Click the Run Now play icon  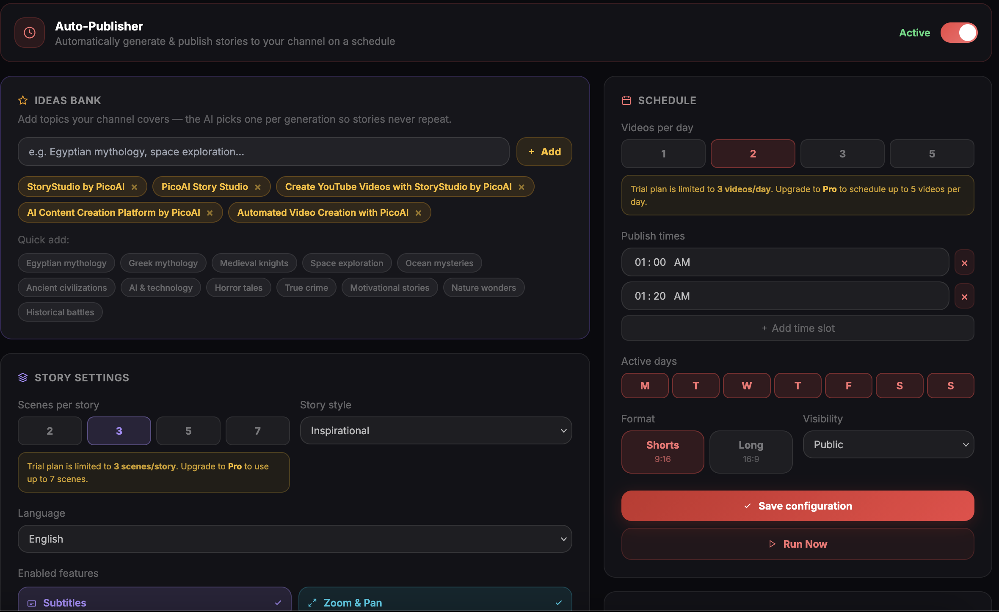click(773, 544)
